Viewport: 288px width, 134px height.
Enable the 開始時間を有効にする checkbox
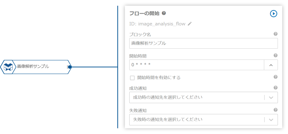pos(132,78)
